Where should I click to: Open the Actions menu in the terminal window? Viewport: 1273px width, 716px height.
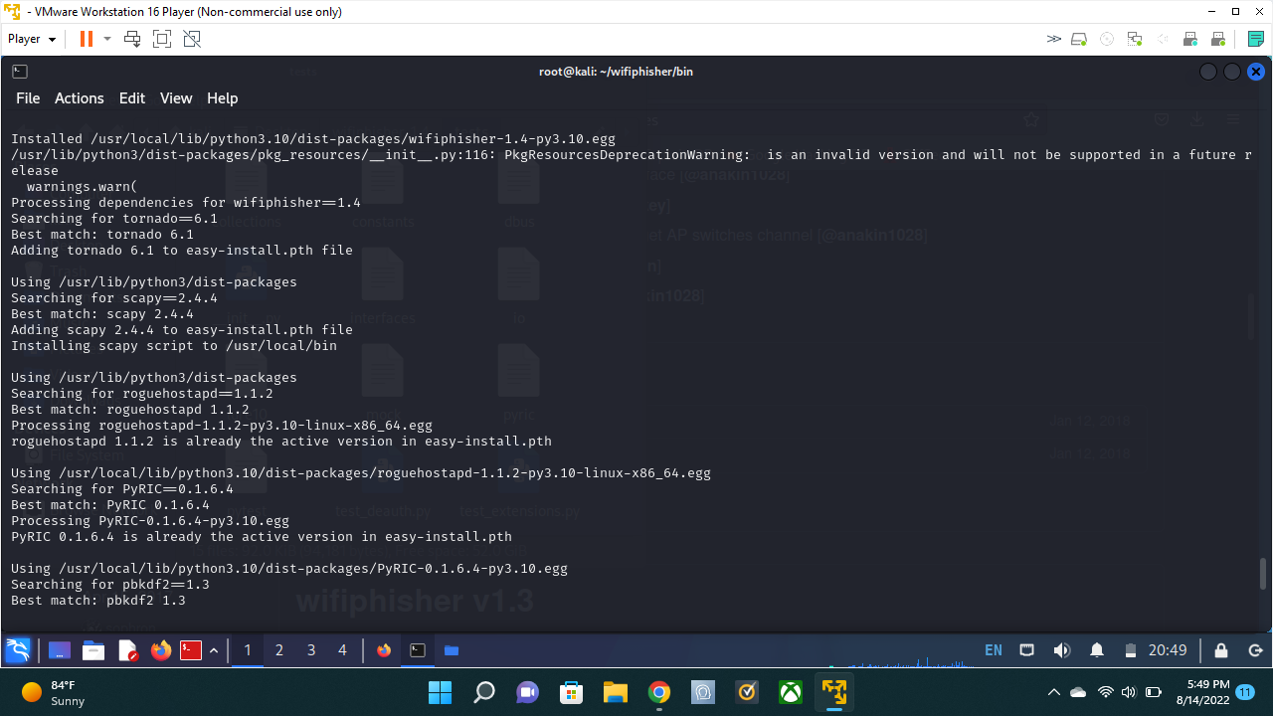tap(79, 98)
